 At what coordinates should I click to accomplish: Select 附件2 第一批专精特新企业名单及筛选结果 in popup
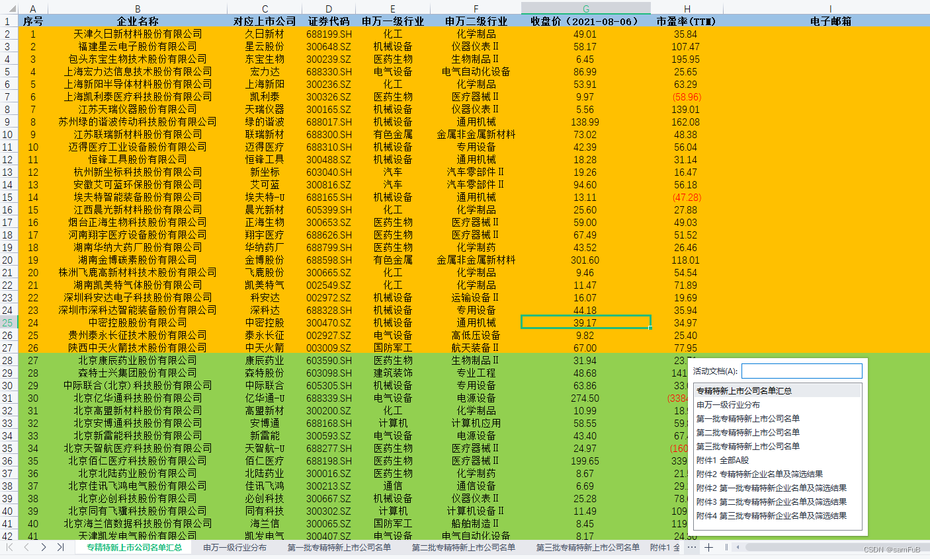click(777, 488)
